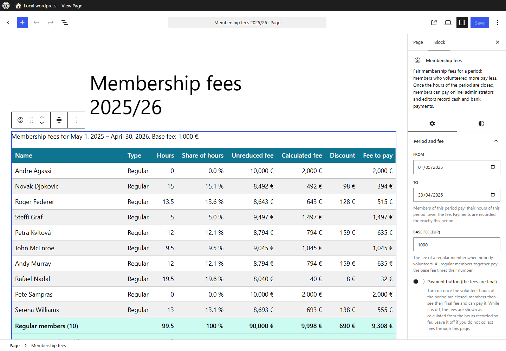Image resolution: width=506 pixels, height=351 pixels.
Task: Select Membership fees in the bottom breadcrumb
Action: pos(48,345)
